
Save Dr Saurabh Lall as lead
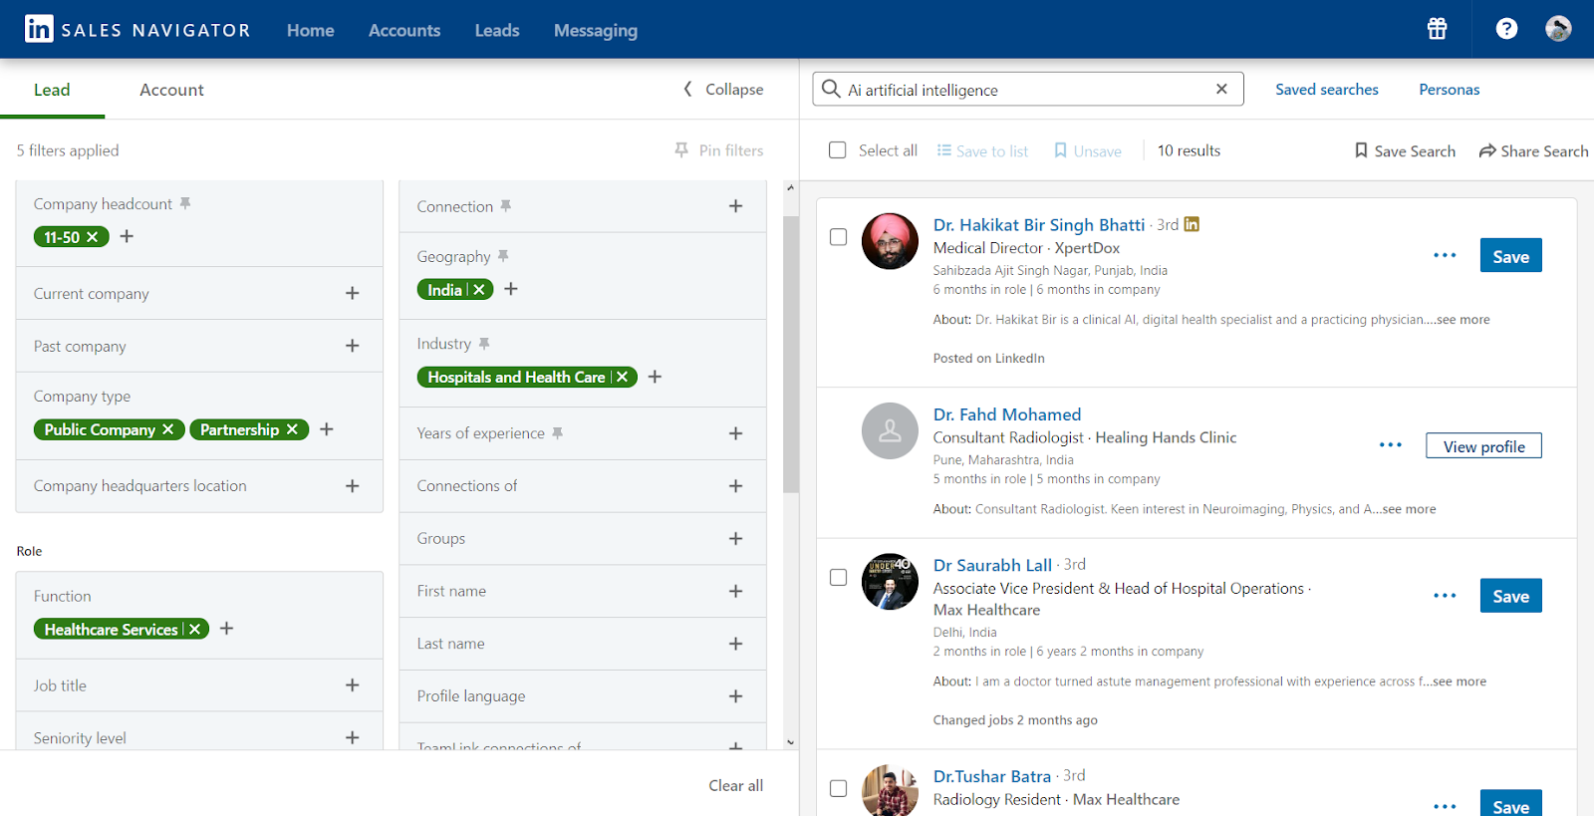(1511, 596)
